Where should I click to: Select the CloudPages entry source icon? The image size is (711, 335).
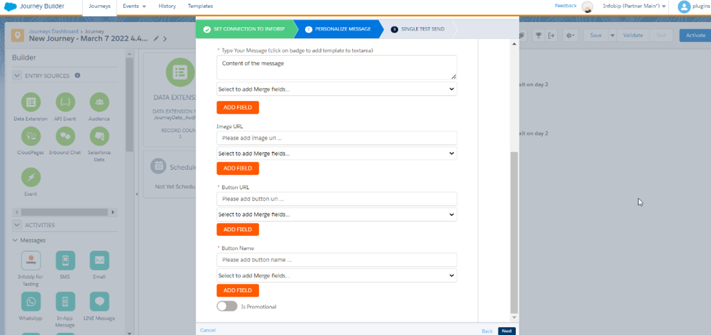point(31,136)
